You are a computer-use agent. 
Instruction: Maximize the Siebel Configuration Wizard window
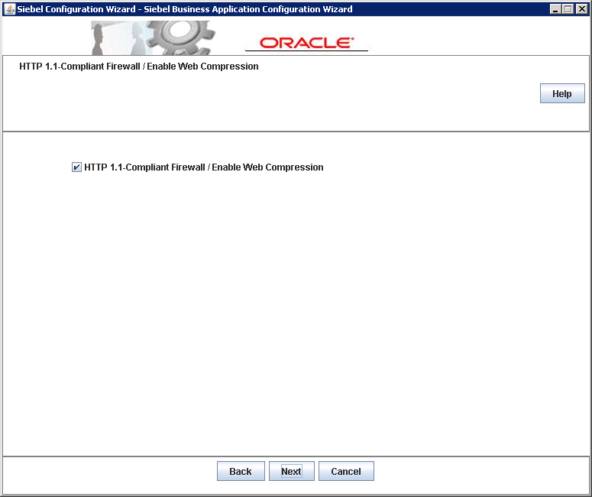point(568,9)
